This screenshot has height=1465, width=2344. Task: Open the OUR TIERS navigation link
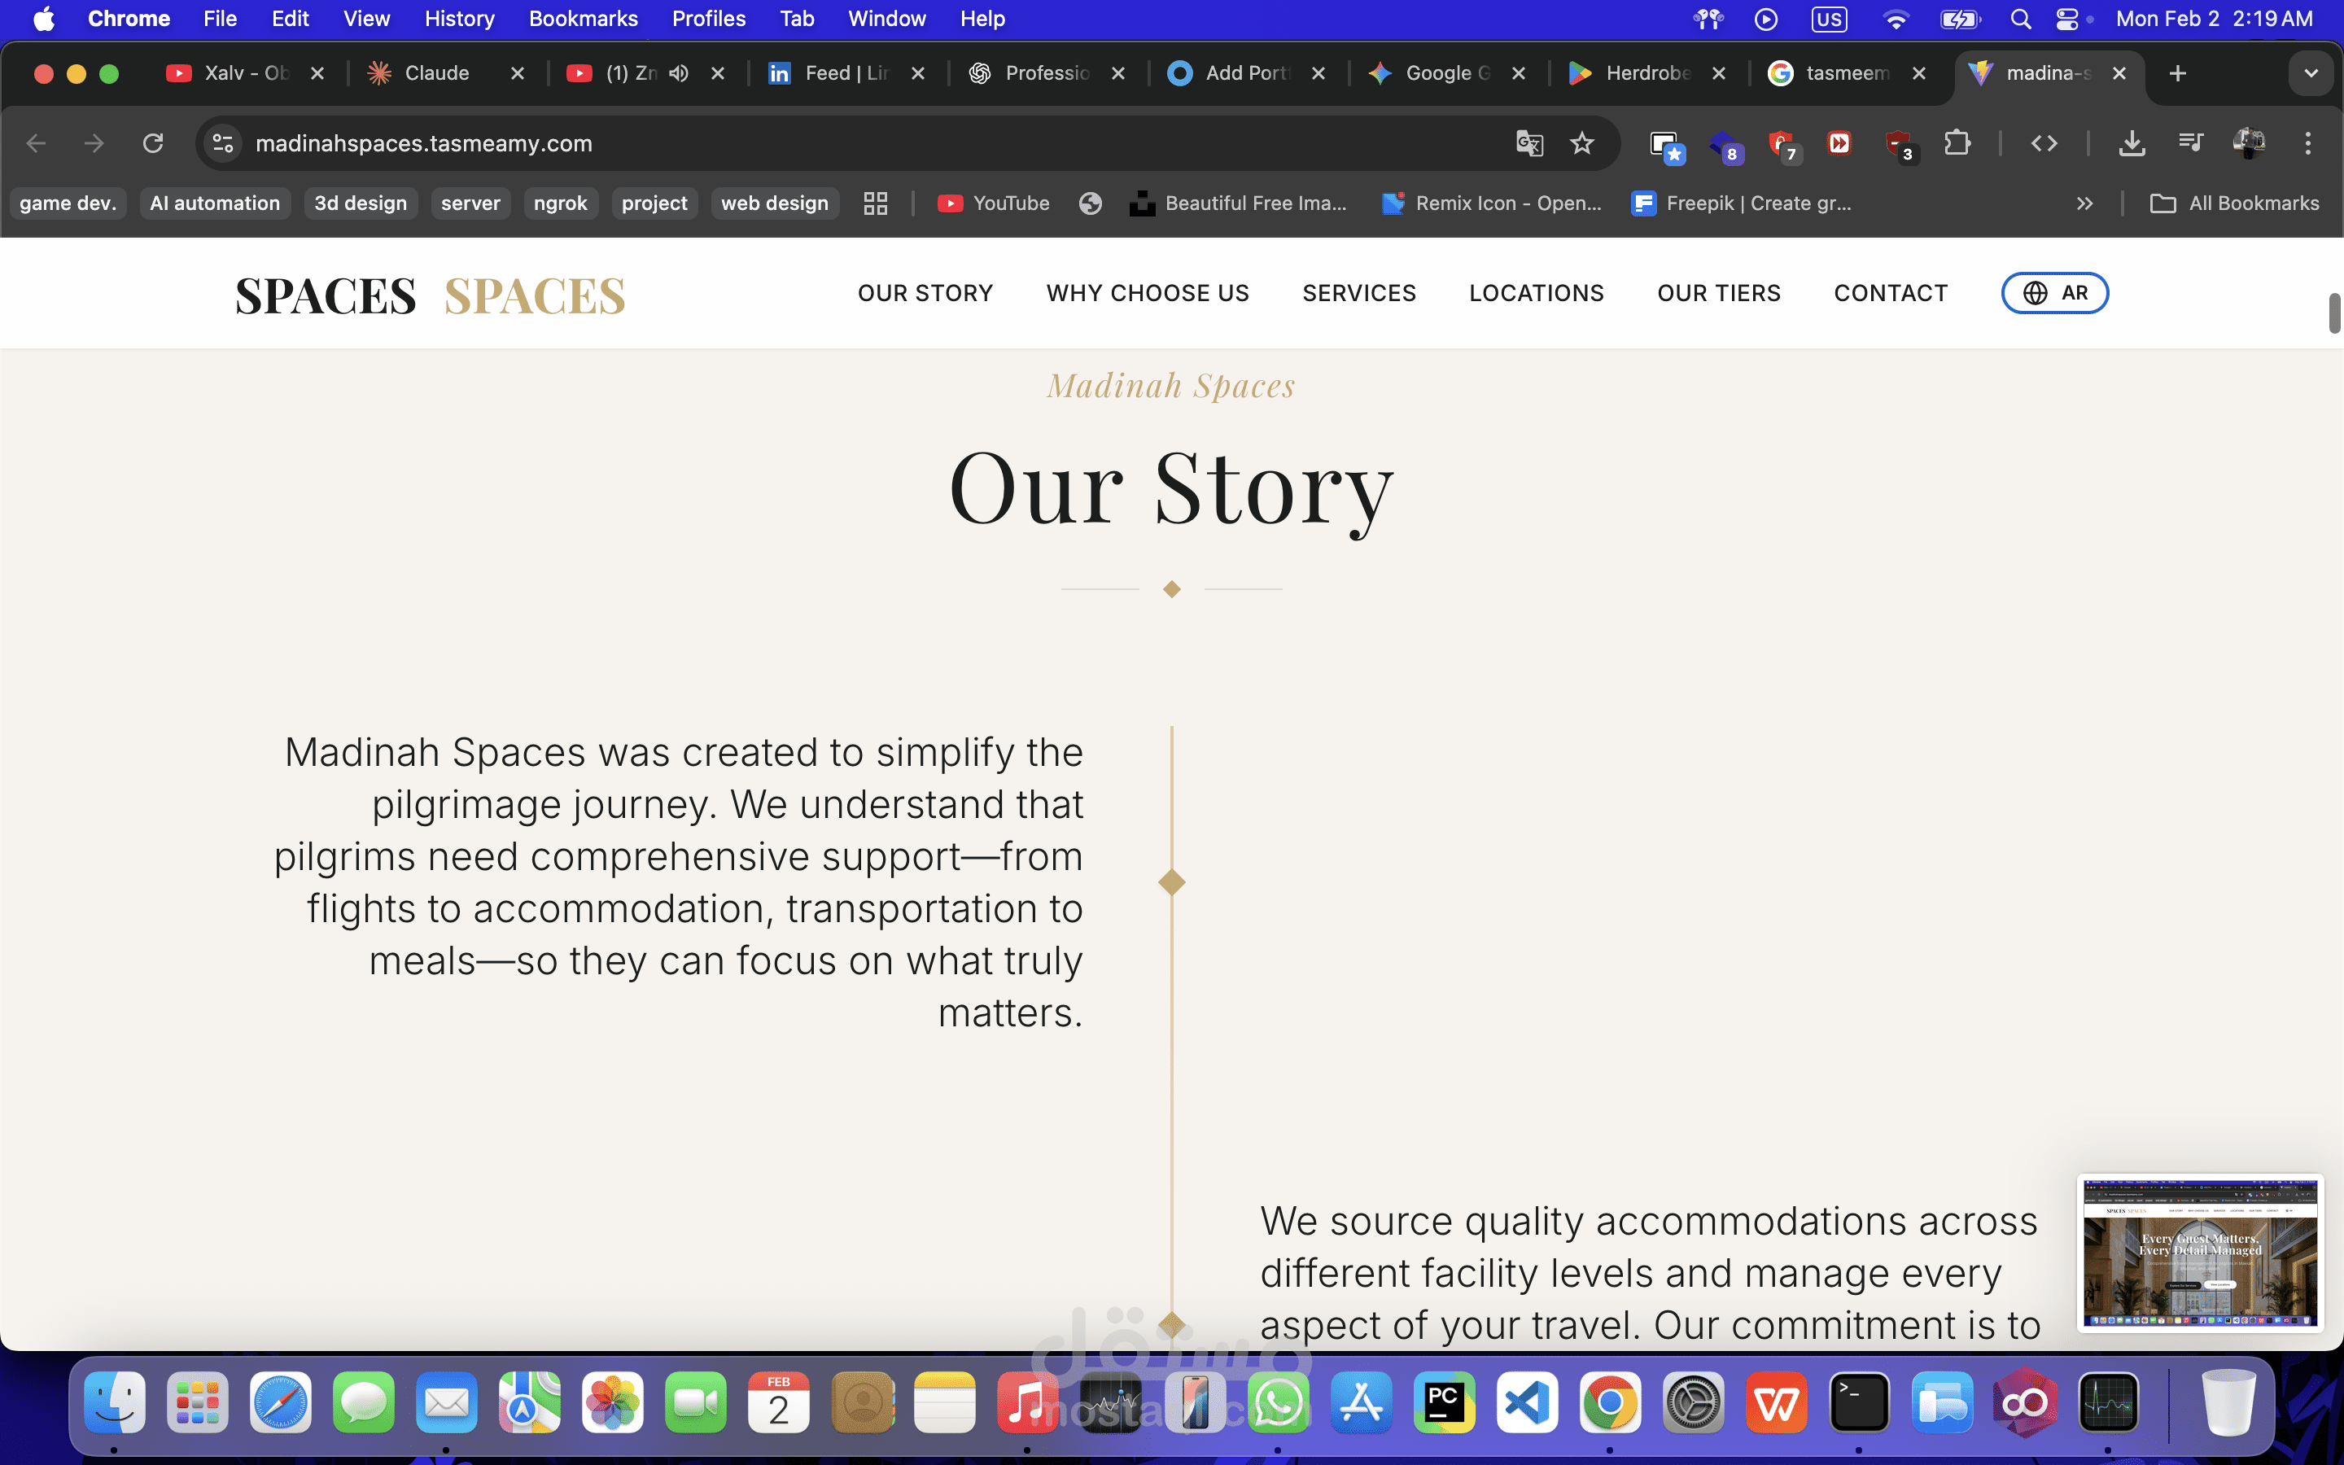(1718, 293)
